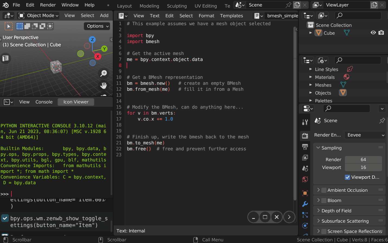Toggle the Viewport Denoising checkbox
388x243 pixels.
347,177
